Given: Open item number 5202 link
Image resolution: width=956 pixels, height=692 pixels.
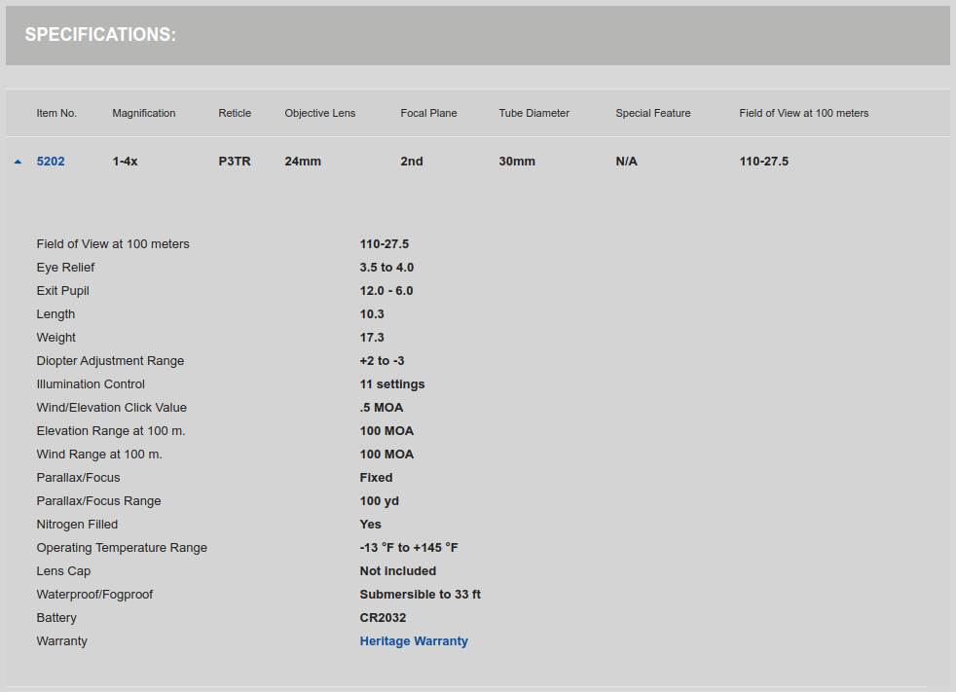Looking at the screenshot, I should point(51,162).
